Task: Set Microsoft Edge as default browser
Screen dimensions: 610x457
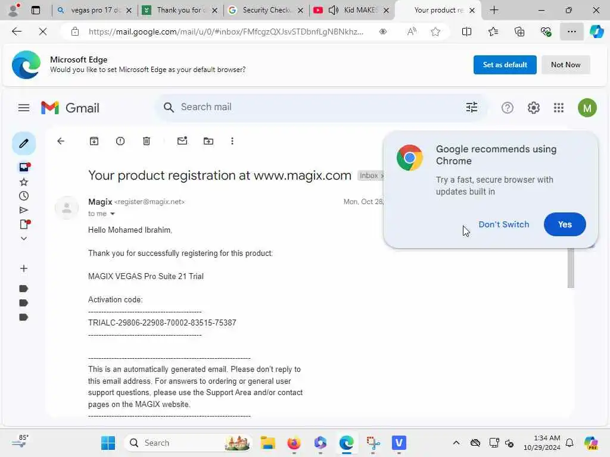Action: pos(505,65)
